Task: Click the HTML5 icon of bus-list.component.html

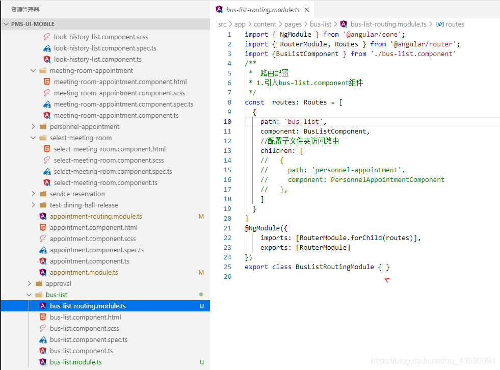Action: pos(43,317)
